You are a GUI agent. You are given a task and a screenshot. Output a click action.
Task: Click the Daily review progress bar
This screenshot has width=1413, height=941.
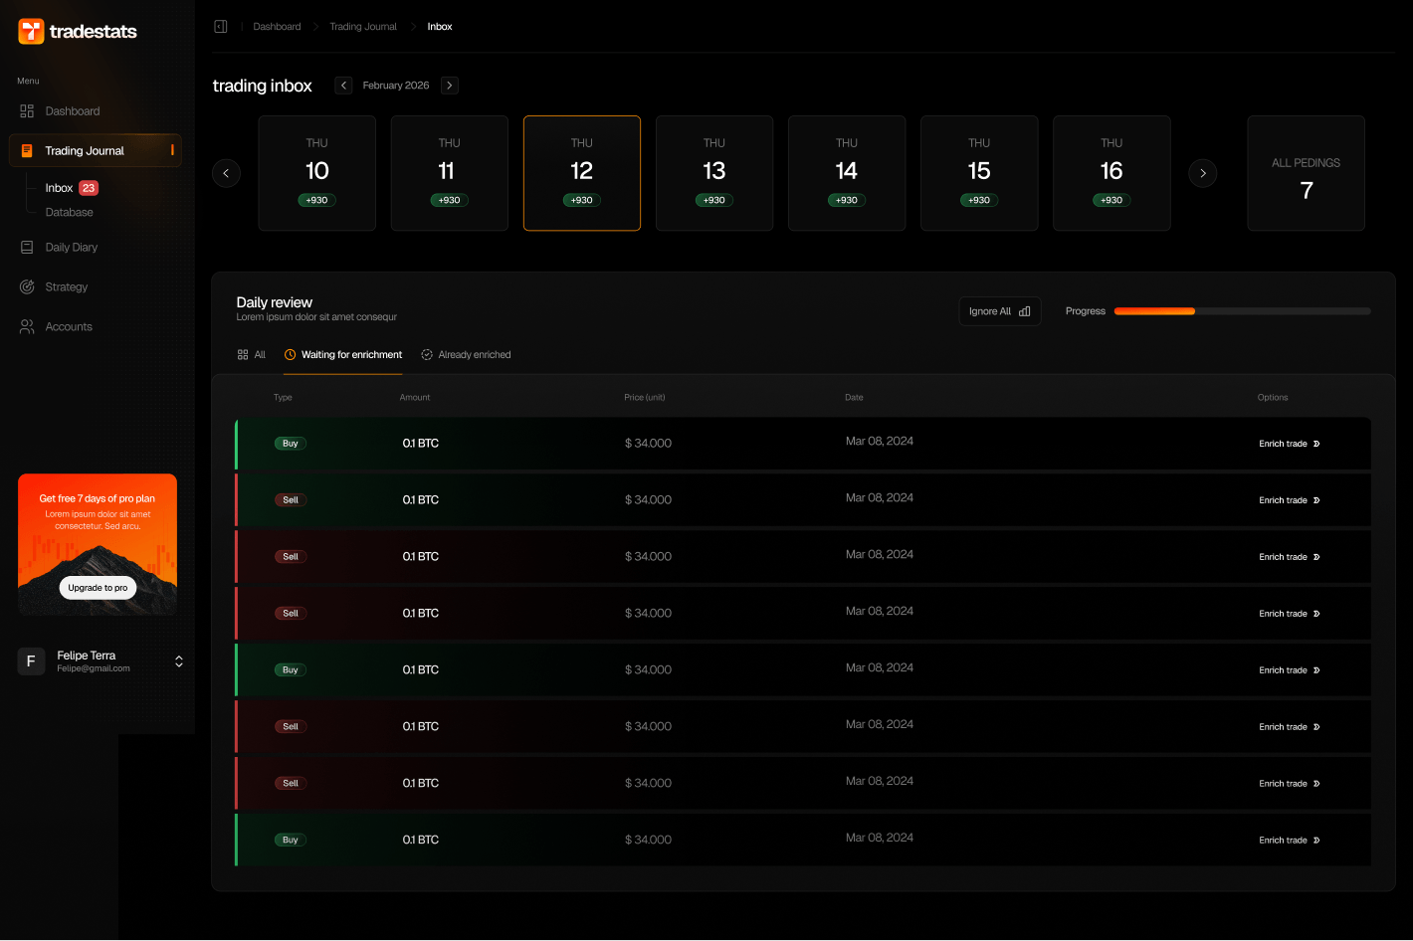1241,311
